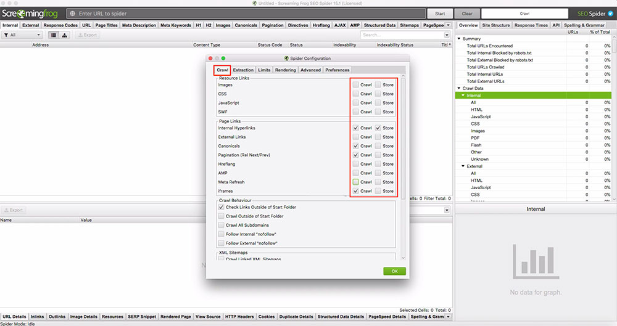Sort by Content Type column header
Screen dimensions: 617x326
[x=207, y=45]
